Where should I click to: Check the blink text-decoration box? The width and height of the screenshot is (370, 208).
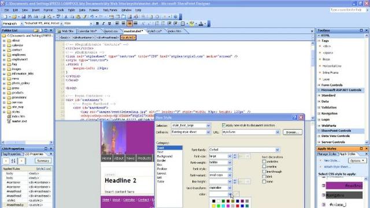pos(264,176)
